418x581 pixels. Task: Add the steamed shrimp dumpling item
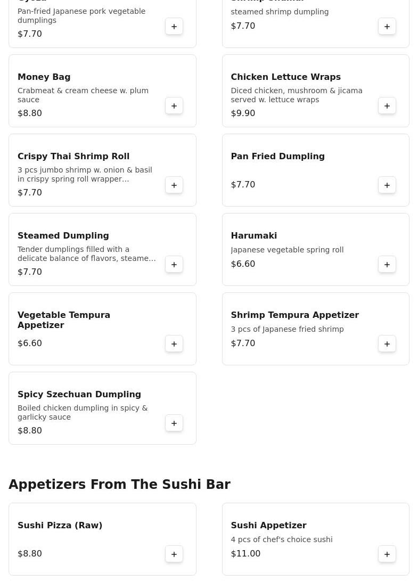[387, 27]
